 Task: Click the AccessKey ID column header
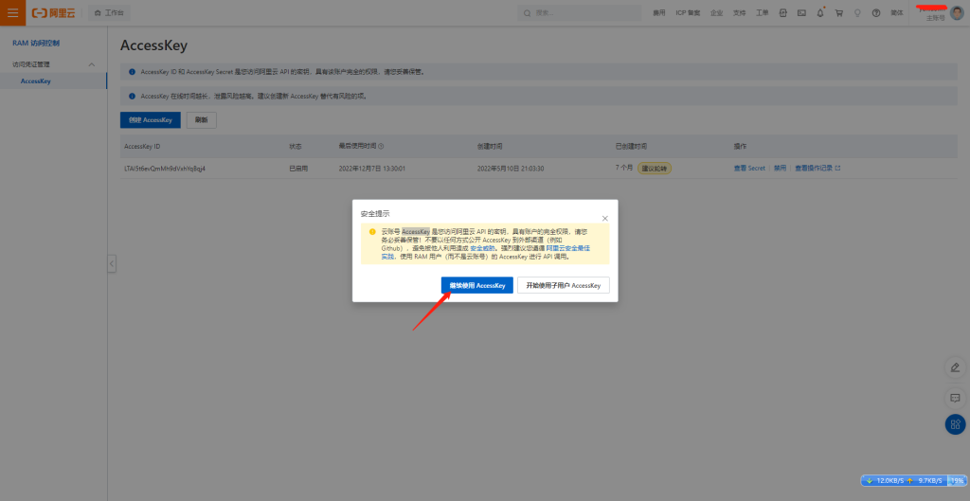click(x=142, y=147)
